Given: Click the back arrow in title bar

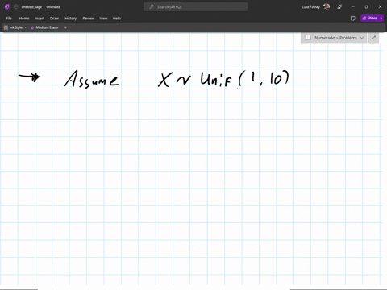Looking at the screenshot, I should [x=15, y=7].
